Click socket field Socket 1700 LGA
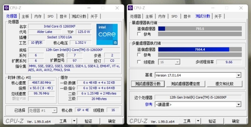 coord(60,37)
